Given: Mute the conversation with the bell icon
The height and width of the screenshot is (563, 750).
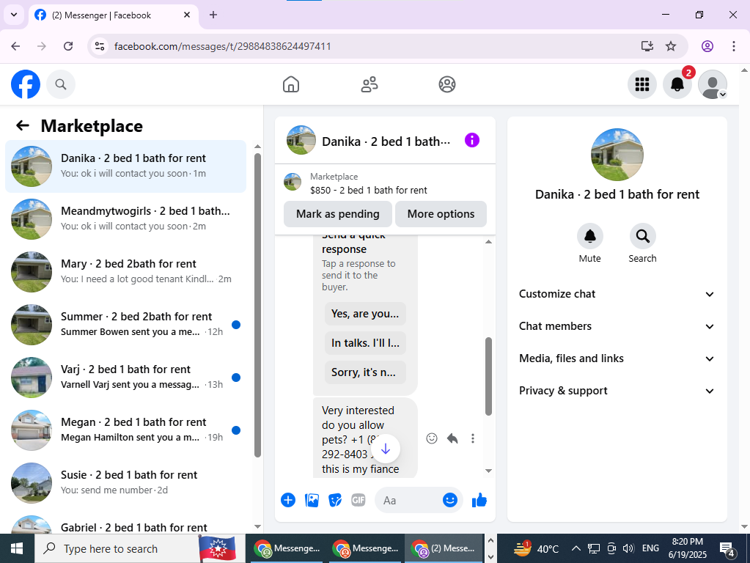Looking at the screenshot, I should pos(589,236).
